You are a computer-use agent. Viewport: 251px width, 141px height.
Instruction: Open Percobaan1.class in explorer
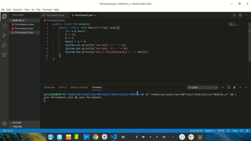pyautogui.click(x=24, y=24)
